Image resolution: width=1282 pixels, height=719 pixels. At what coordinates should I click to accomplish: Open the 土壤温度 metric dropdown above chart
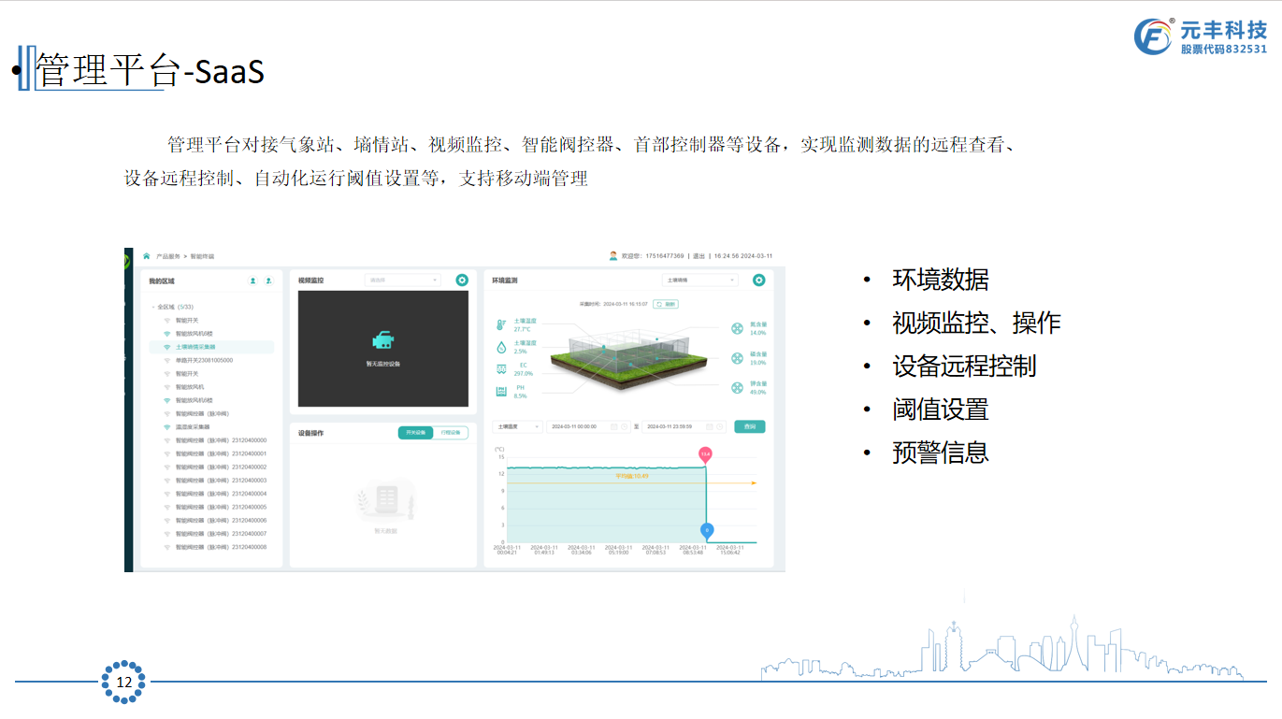pyautogui.click(x=518, y=426)
